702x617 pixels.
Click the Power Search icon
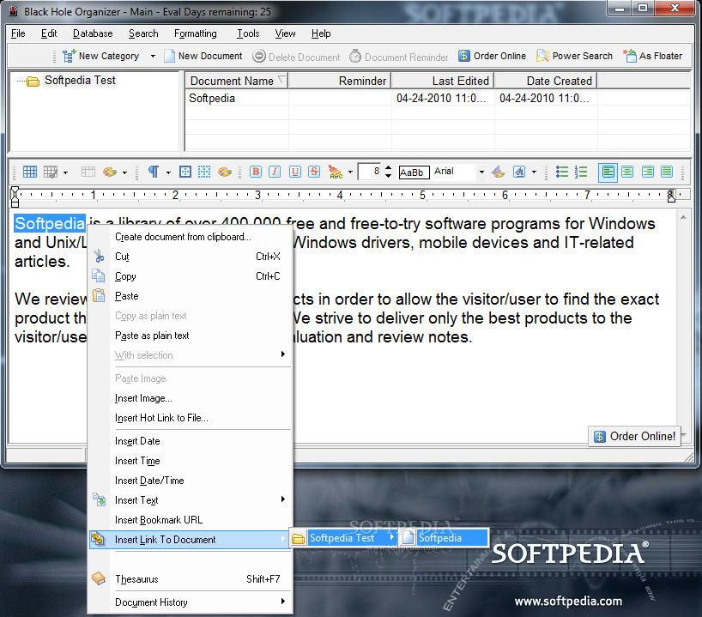[543, 56]
